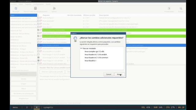This screenshot has height=110, width=196.
Task: Switch to workspace 4 in panel
Action: point(37,107)
